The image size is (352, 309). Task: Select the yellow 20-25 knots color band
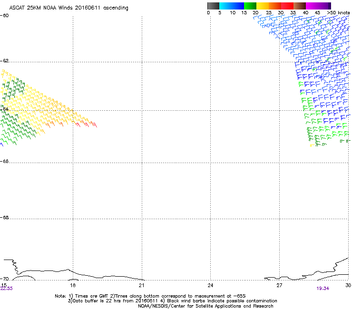(x=263, y=6)
